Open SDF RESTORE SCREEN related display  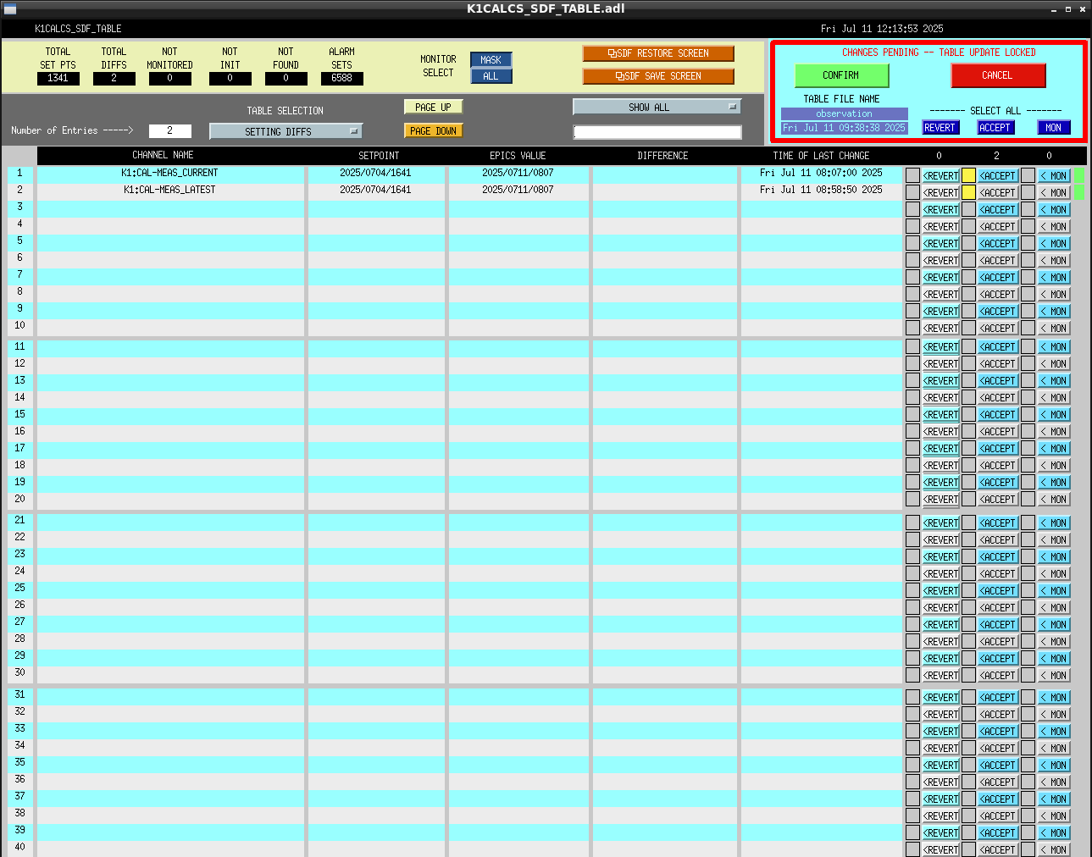tap(658, 53)
